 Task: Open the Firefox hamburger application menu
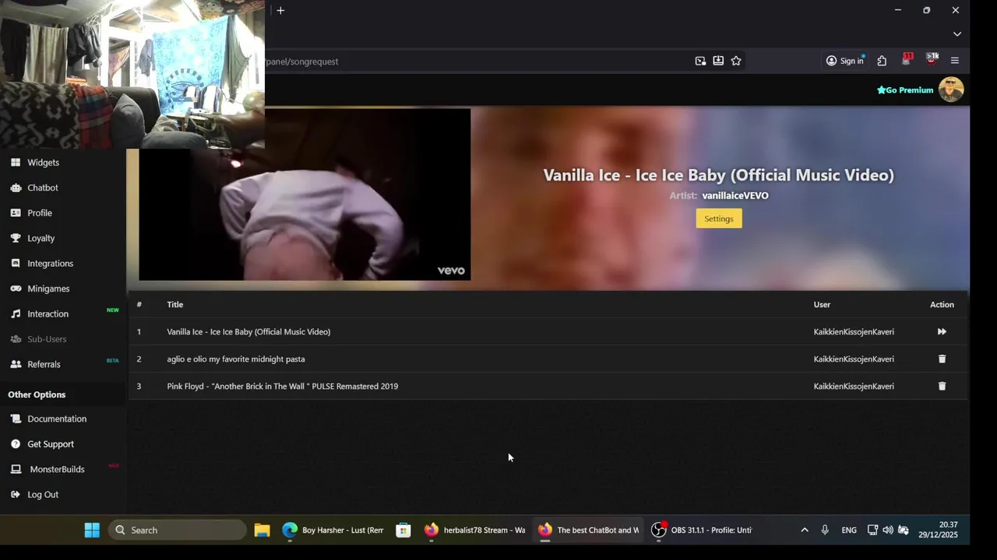[955, 61]
